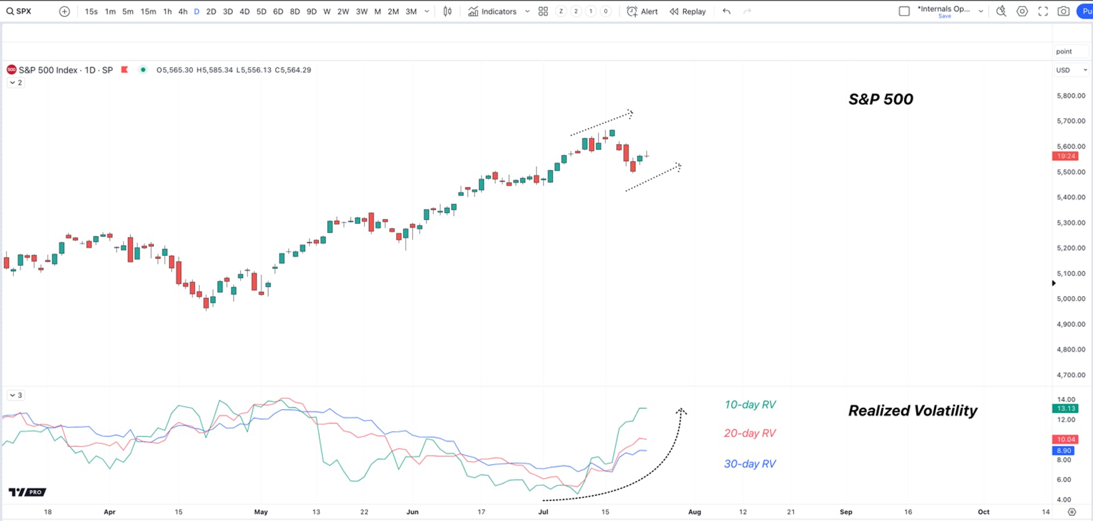Open chart settings hexagon icon
Screen dimensions: 1093x521
1022,11
